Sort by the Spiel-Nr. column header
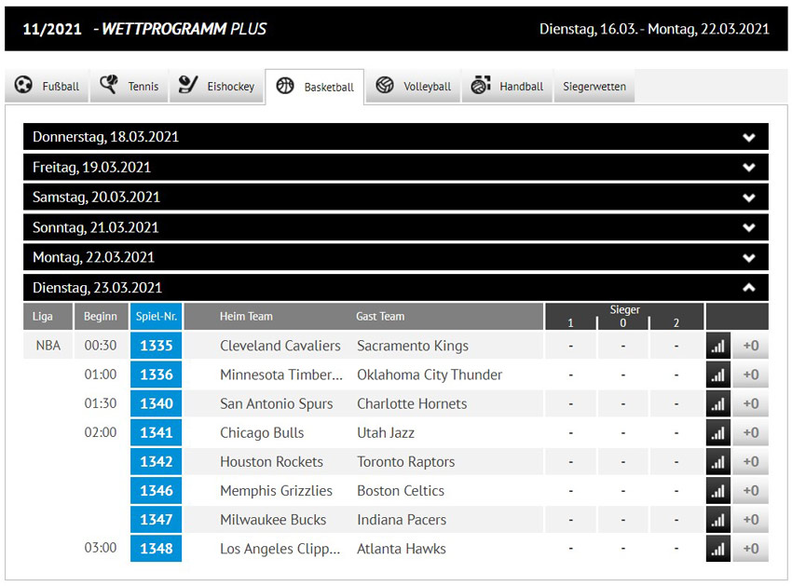The image size is (792, 586). tap(157, 316)
